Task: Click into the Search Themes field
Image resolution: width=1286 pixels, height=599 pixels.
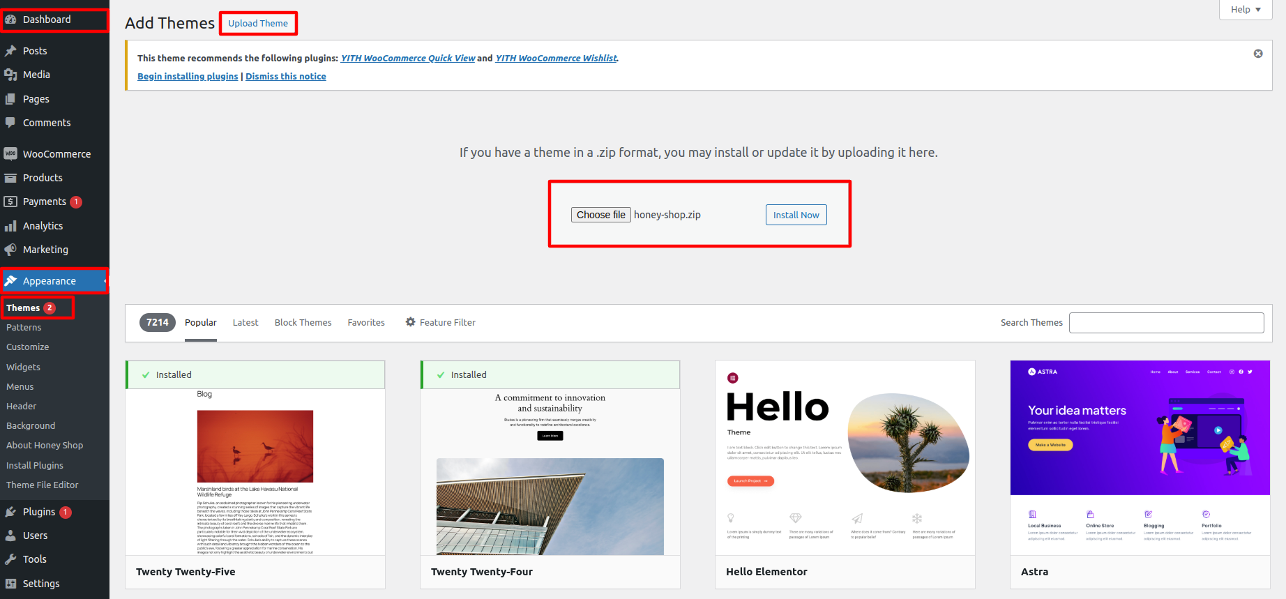Action: (1166, 323)
